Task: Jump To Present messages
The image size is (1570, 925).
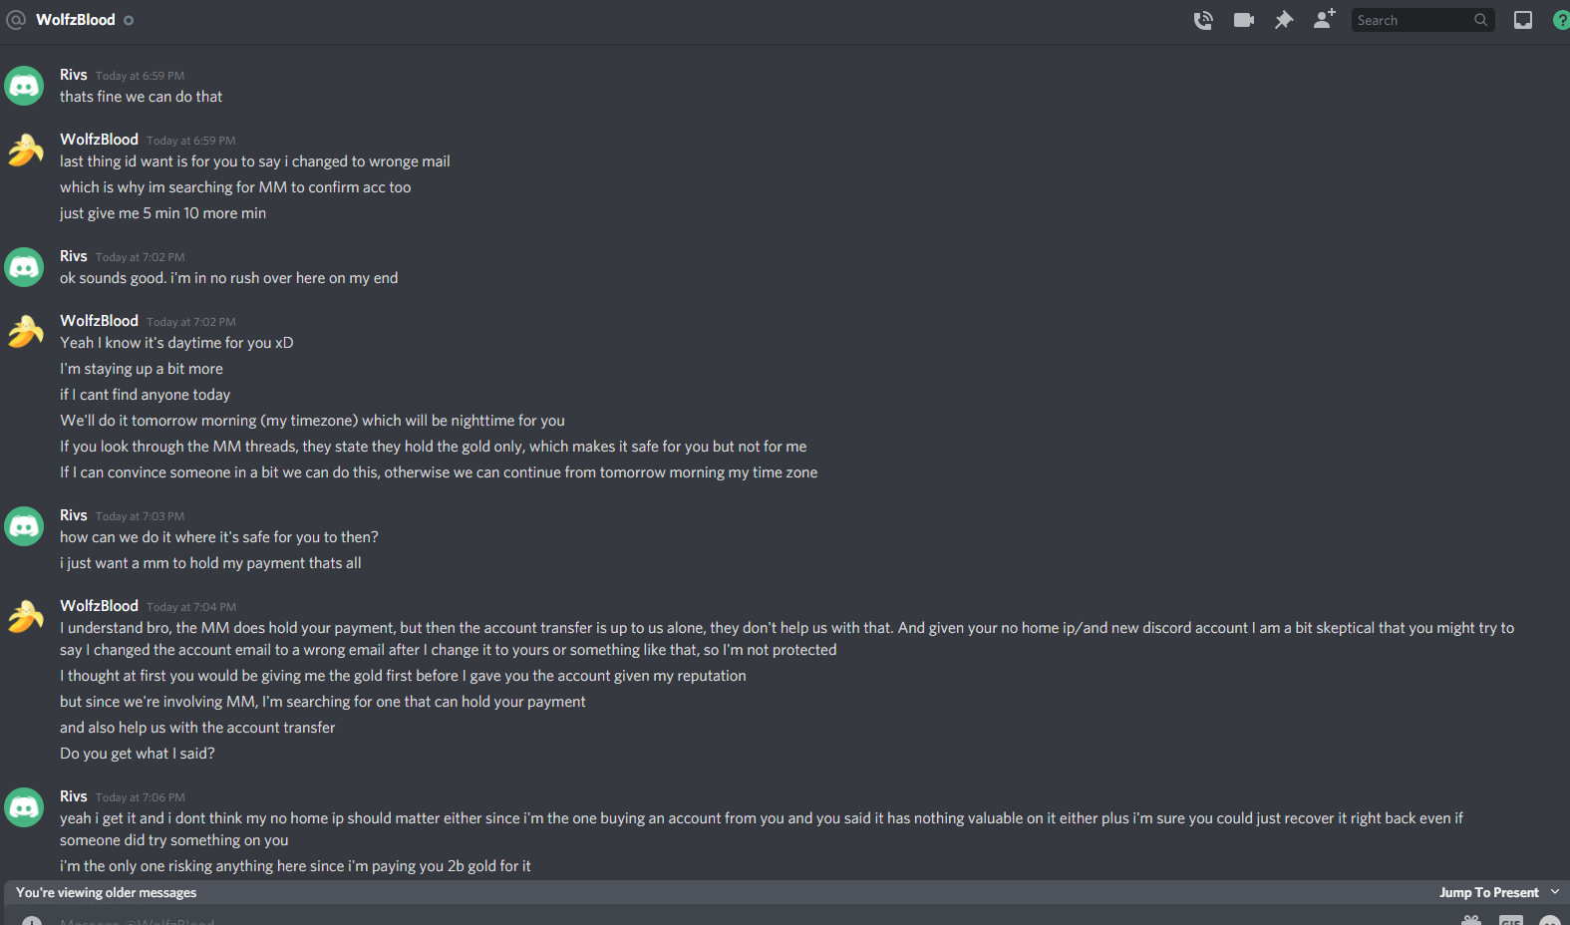Action: pos(1488,892)
